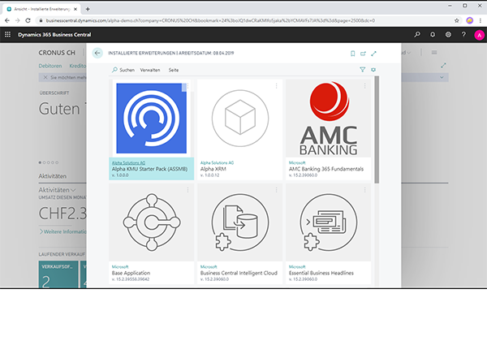Screen dimensions: 487x341
Task: Click the bookmark icon in dialog header
Action: pos(352,53)
